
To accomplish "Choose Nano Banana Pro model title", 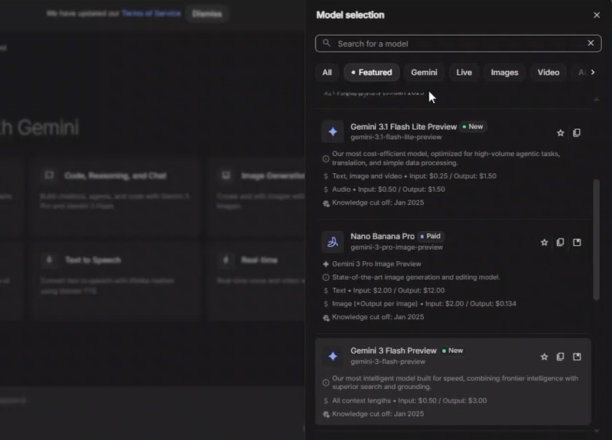I will [x=382, y=236].
